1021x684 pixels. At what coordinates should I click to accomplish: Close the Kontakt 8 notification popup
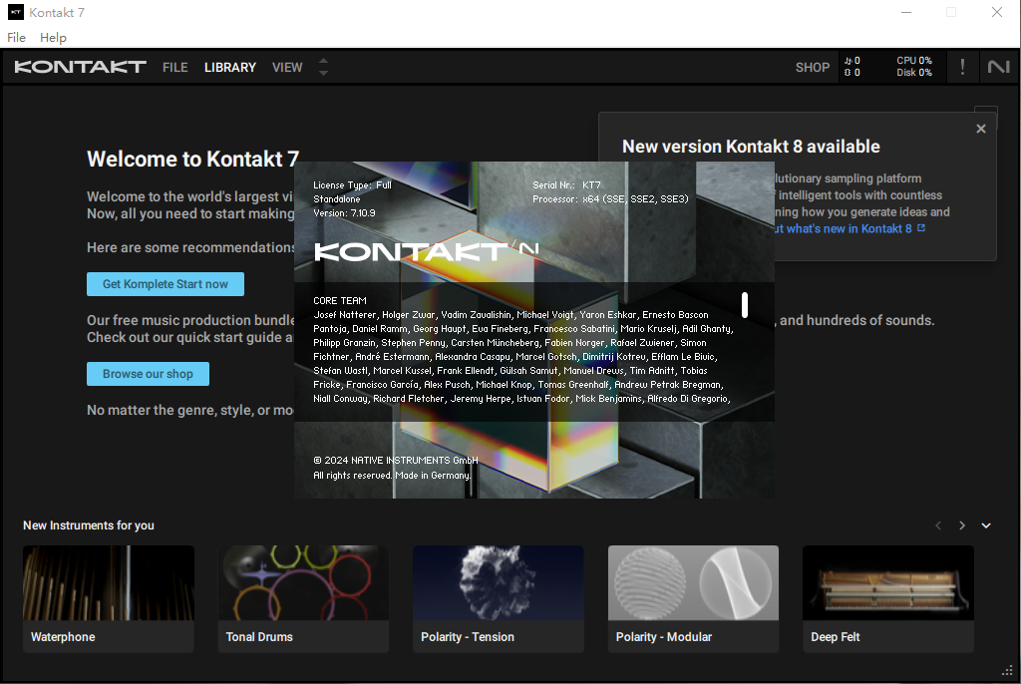(981, 129)
